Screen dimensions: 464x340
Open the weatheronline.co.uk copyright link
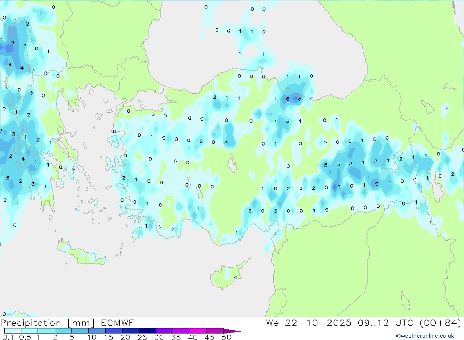coord(425,336)
